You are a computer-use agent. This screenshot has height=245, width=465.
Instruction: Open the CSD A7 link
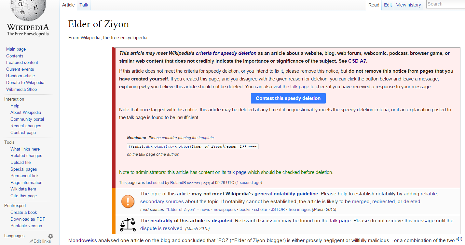pyautogui.click(x=357, y=61)
